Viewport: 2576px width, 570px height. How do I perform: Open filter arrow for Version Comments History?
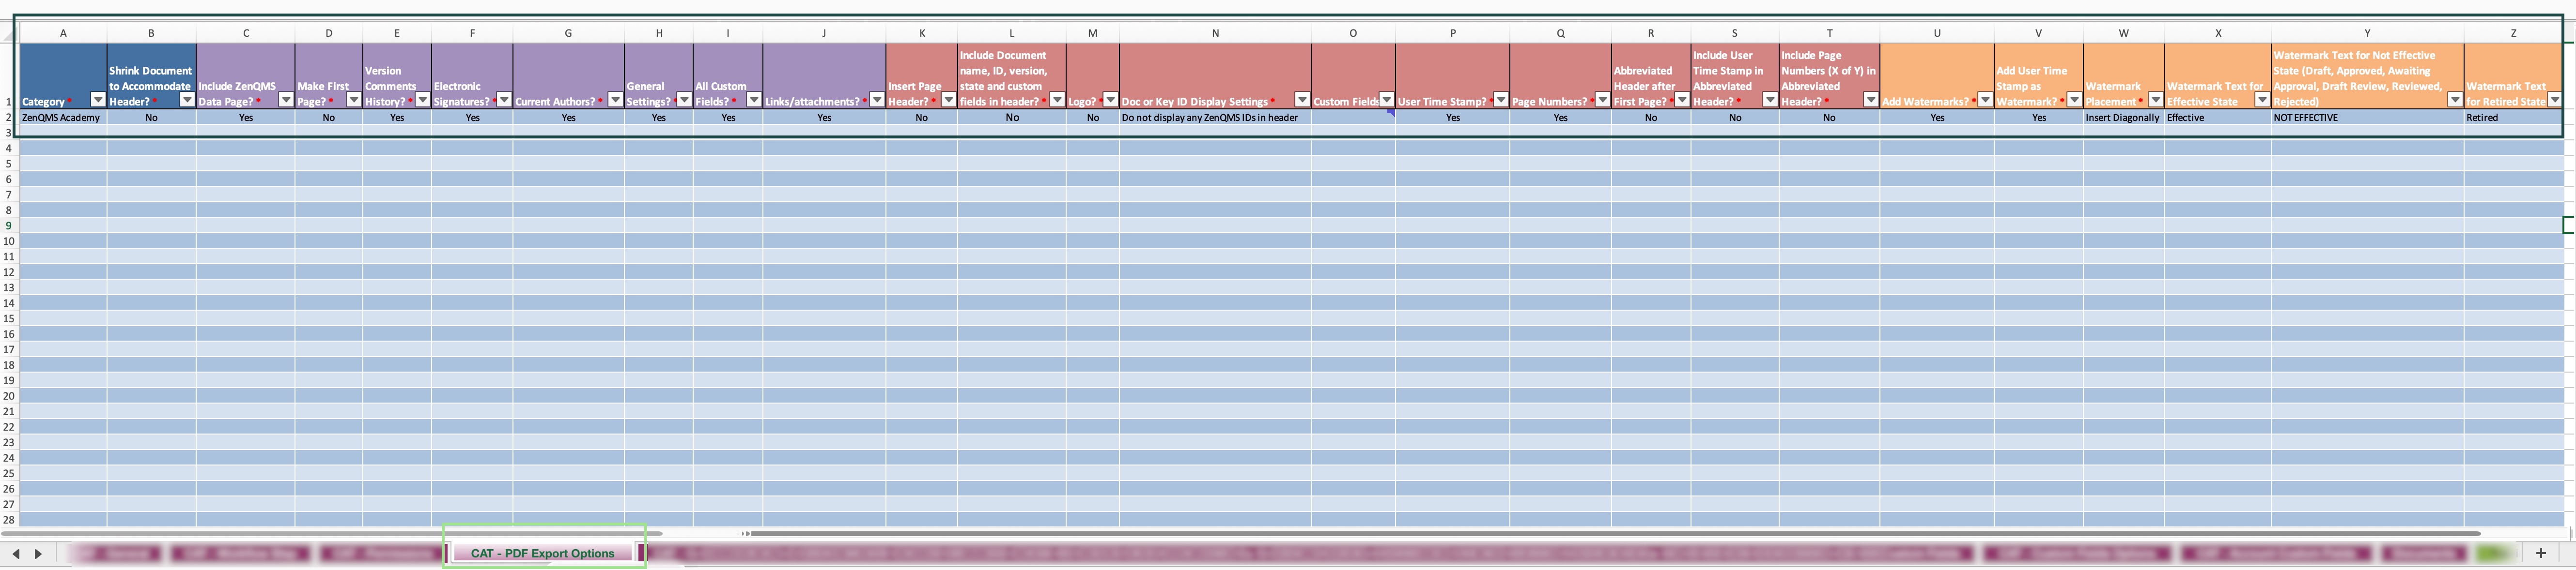pos(422,100)
